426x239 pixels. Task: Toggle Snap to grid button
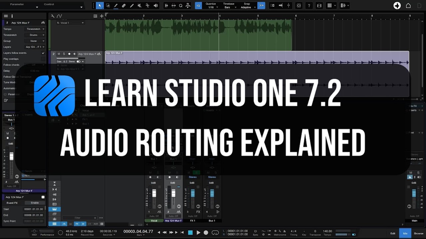261,6
